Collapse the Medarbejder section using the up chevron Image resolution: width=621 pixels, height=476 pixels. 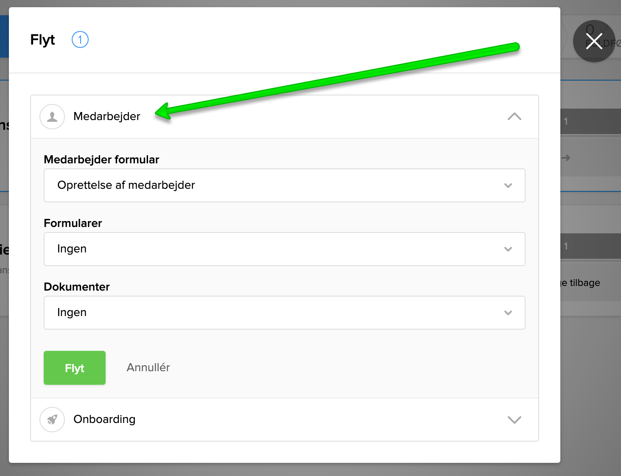514,117
